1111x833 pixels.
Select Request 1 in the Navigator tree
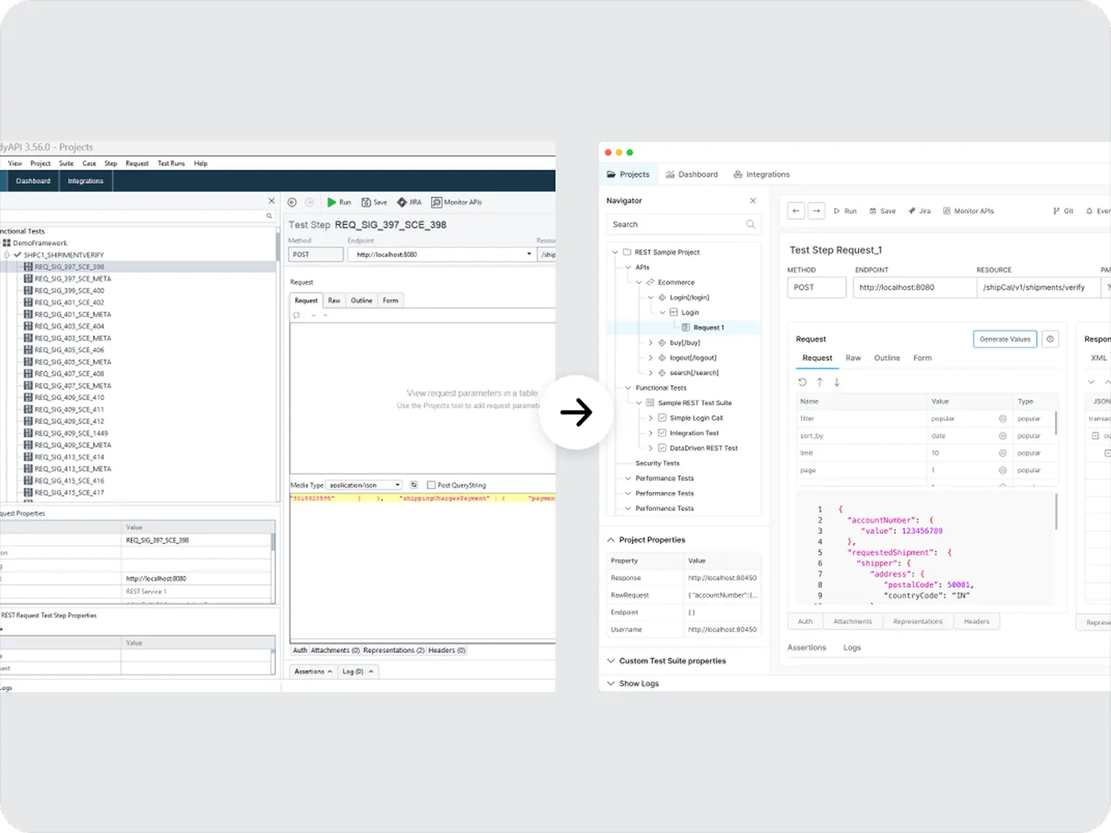708,328
